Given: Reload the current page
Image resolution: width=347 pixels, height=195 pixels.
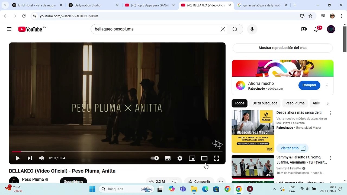Looking at the screenshot, I should pyautogui.click(x=24, y=16).
